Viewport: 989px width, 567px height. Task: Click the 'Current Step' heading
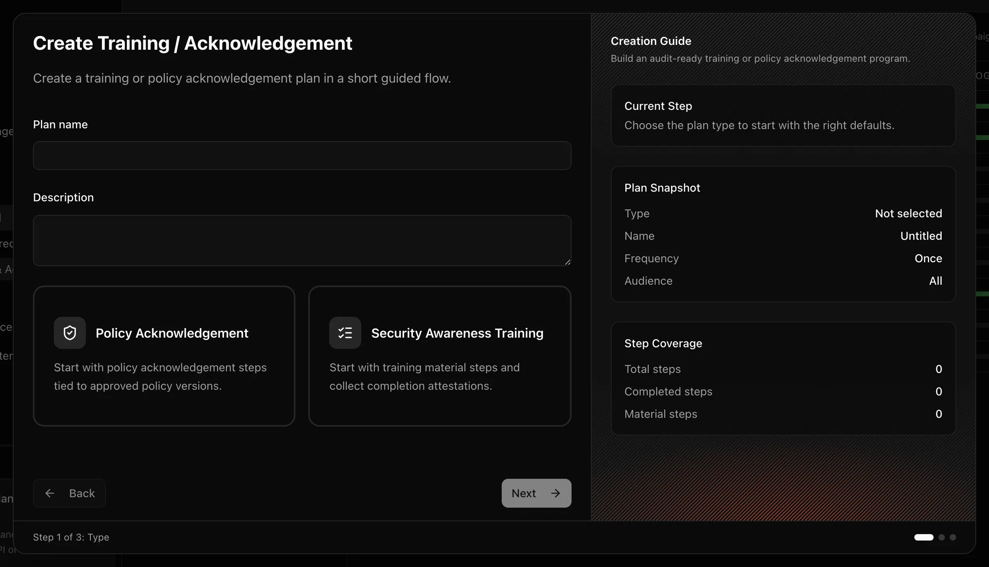[x=658, y=106]
